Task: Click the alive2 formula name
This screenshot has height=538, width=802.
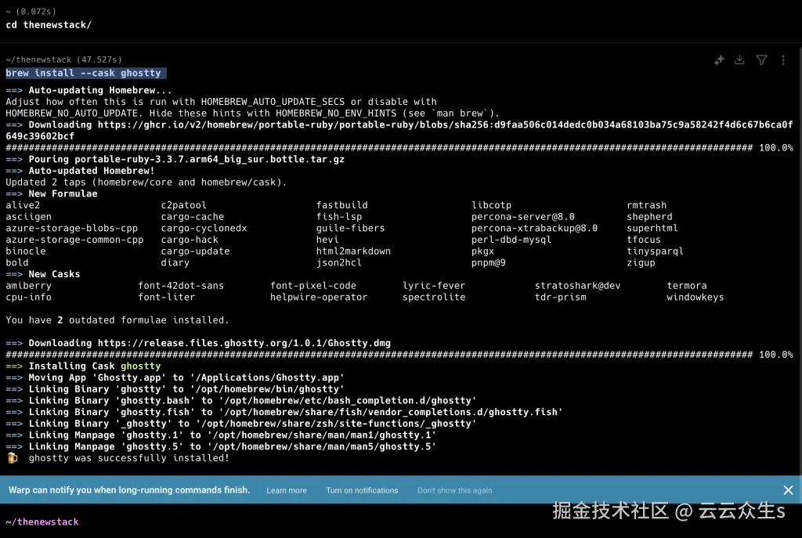Action: [23, 205]
